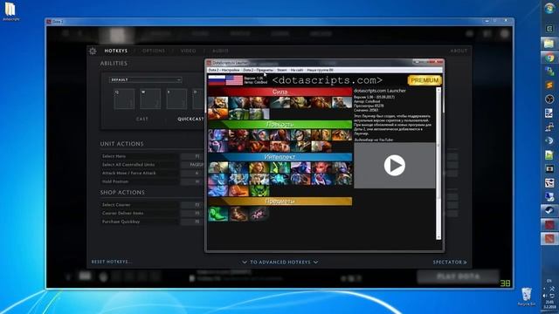Switch to Steam in the taskbar
The width and height of the screenshot is (559, 314).
[x=549, y=210]
